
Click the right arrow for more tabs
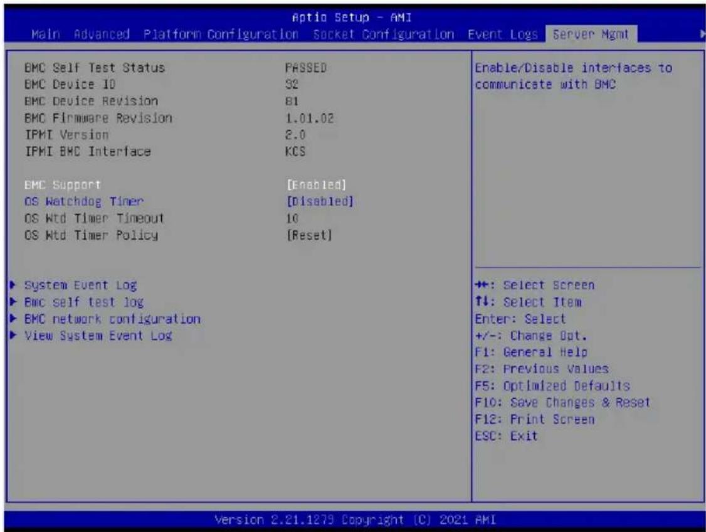click(702, 35)
